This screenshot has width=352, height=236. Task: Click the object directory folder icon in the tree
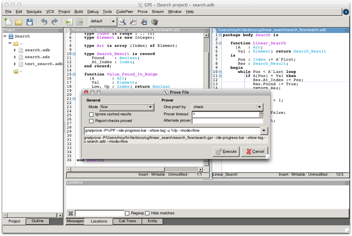[16, 72]
